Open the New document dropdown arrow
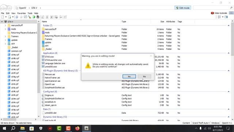Viewport: 234px width, 132px height. 6,17
